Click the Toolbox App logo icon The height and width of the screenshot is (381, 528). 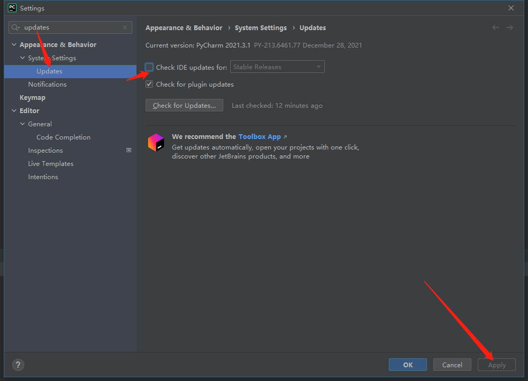(156, 142)
